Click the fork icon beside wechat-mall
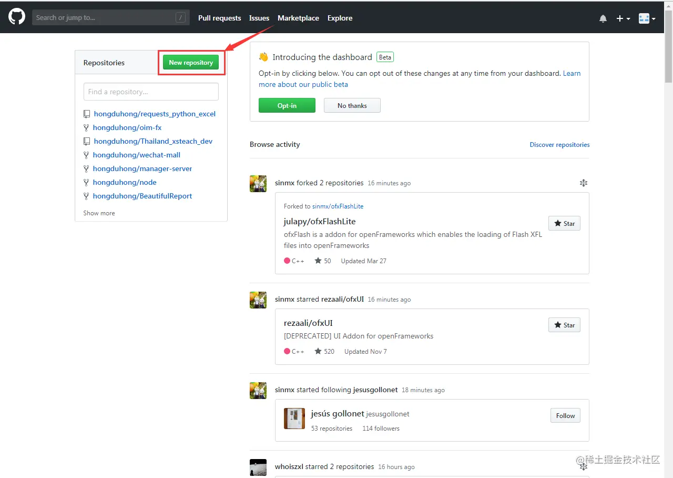 coord(86,155)
